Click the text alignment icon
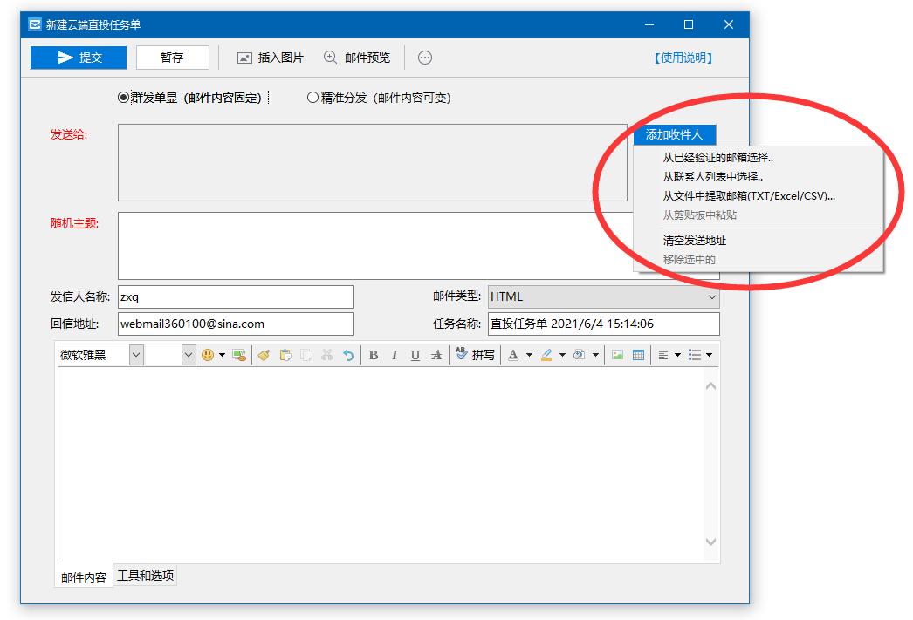This screenshot has width=913, height=620. click(x=663, y=355)
